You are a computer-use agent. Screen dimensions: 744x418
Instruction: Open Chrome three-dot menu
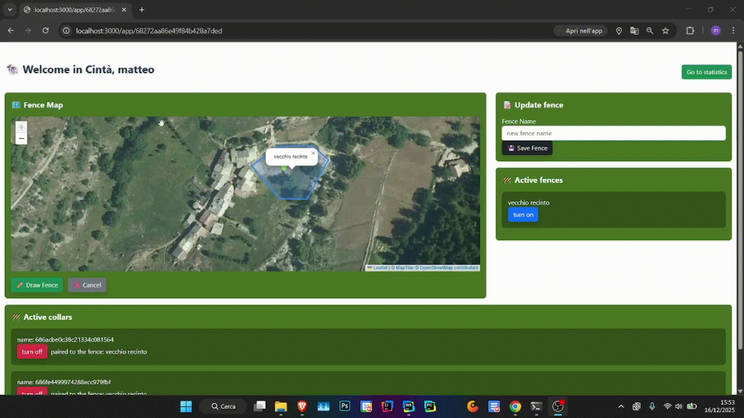pos(733,31)
